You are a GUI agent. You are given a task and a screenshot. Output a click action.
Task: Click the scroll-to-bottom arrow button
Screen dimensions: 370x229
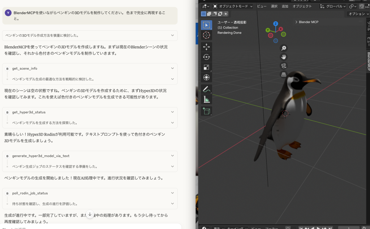pyautogui.click(x=90, y=214)
